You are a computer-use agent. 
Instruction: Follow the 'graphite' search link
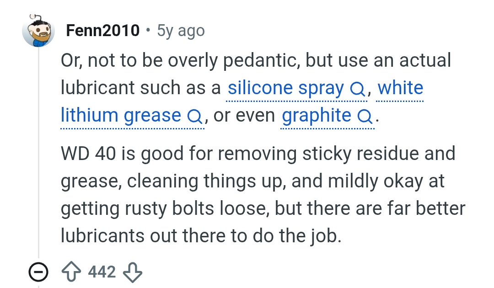click(x=317, y=115)
